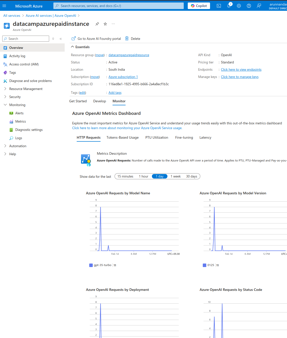Screen dimensions: 287x338
Task: Collapse the sidebar with double chevron
Action: 61,39
